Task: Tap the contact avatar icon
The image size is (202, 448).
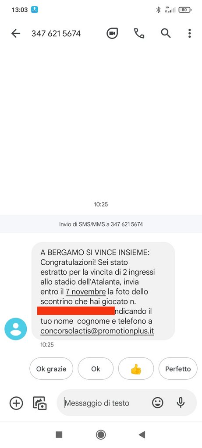Action: tap(16, 329)
